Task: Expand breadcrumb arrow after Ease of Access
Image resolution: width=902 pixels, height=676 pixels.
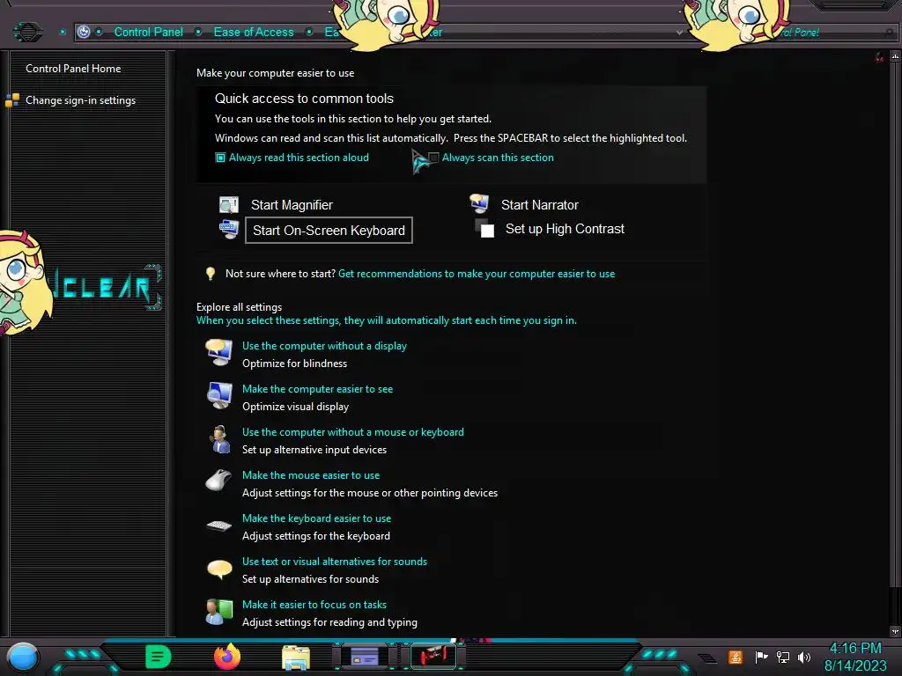Action: click(309, 32)
